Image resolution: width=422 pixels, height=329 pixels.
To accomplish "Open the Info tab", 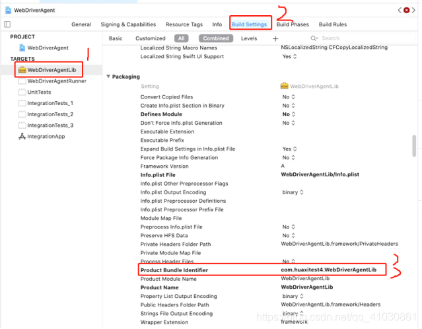I will pos(217,24).
